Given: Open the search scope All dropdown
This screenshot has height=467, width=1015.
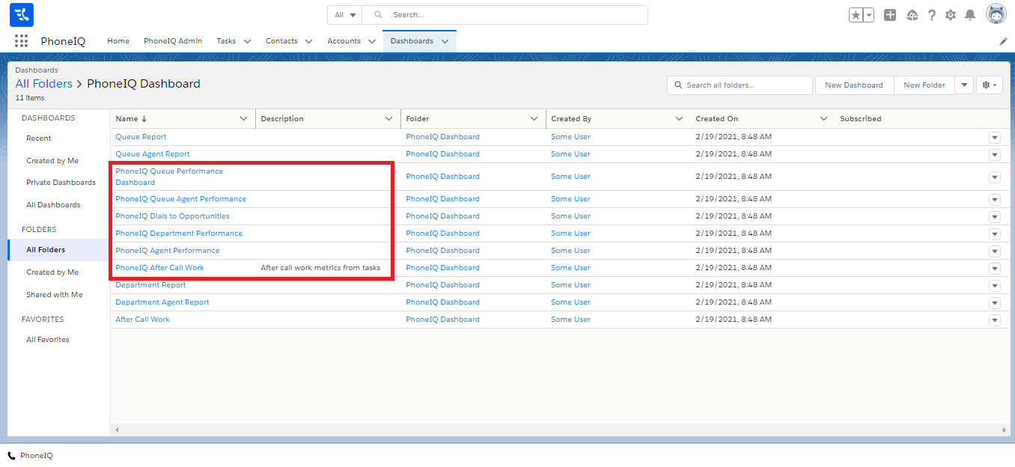Looking at the screenshot, I should point(344,15).
